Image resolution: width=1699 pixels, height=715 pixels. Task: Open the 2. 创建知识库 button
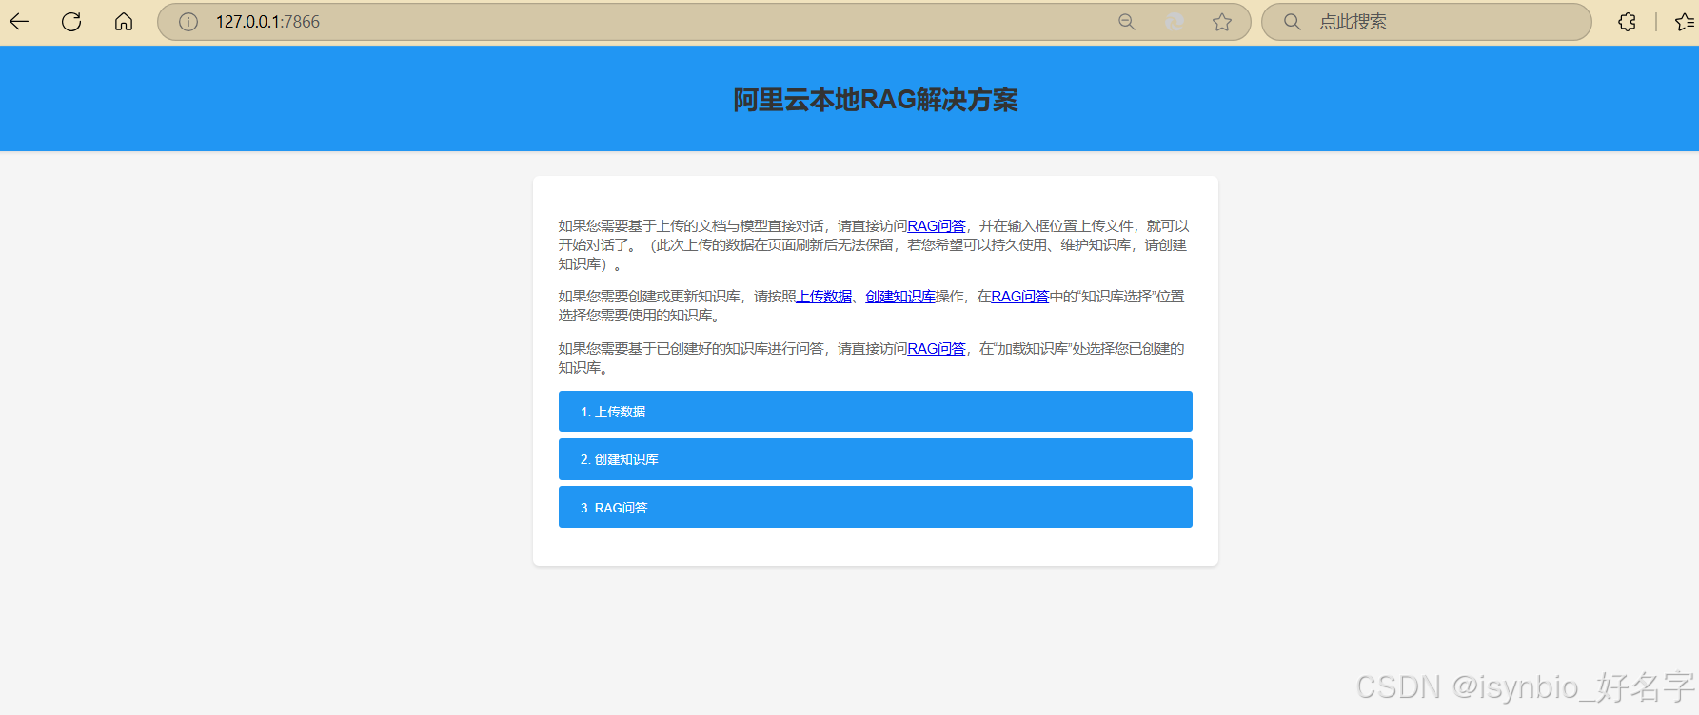click(876, 459)
